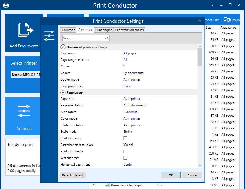
Task: Click Reset to default
Action: (73, 175)
